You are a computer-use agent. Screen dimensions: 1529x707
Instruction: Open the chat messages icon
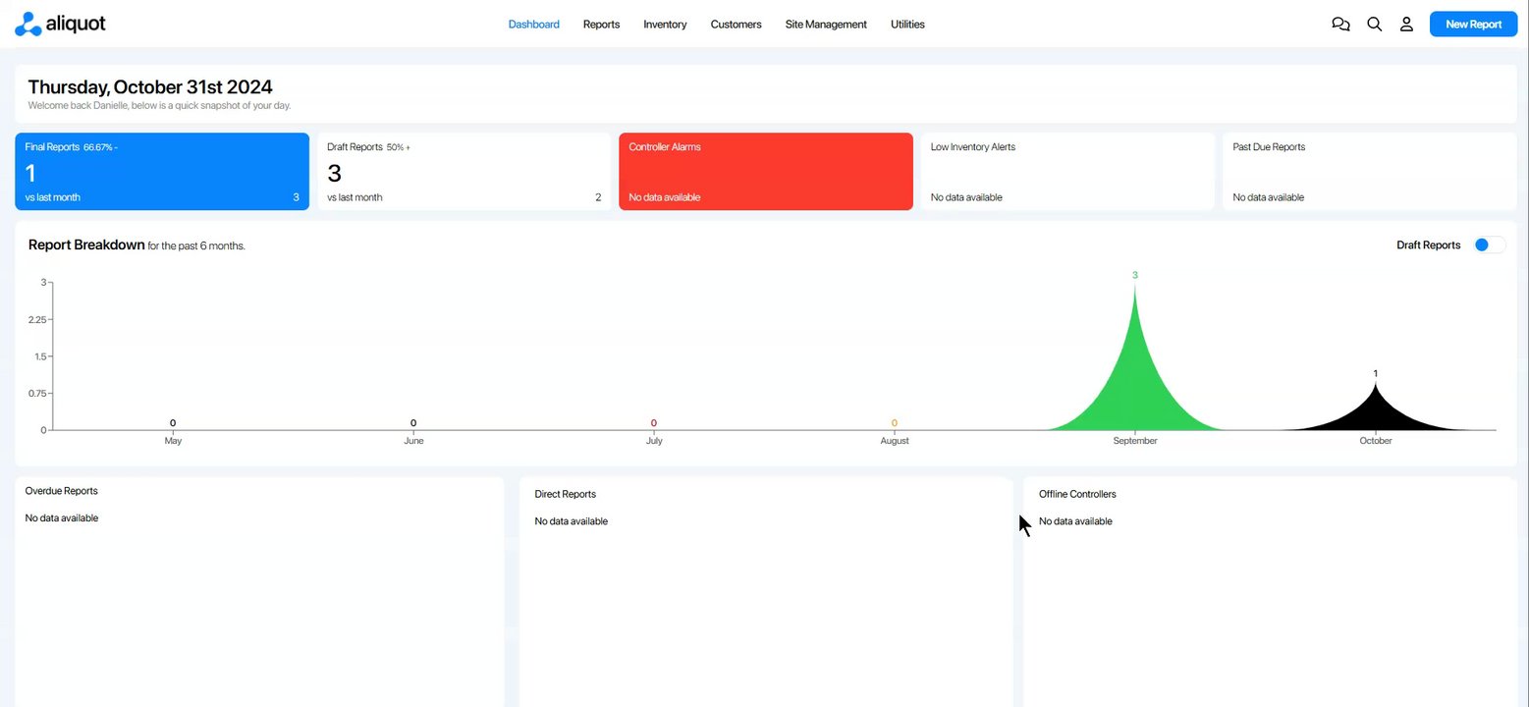click(1340, 25)
